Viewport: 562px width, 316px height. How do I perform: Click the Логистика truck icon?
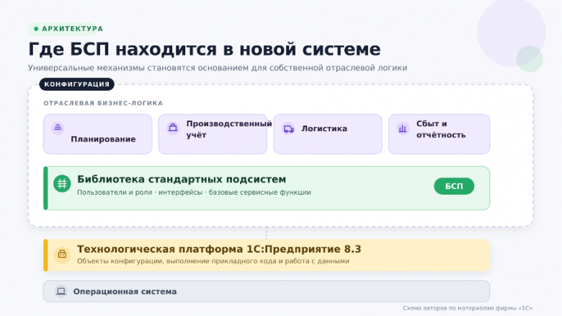coord(288,128)
